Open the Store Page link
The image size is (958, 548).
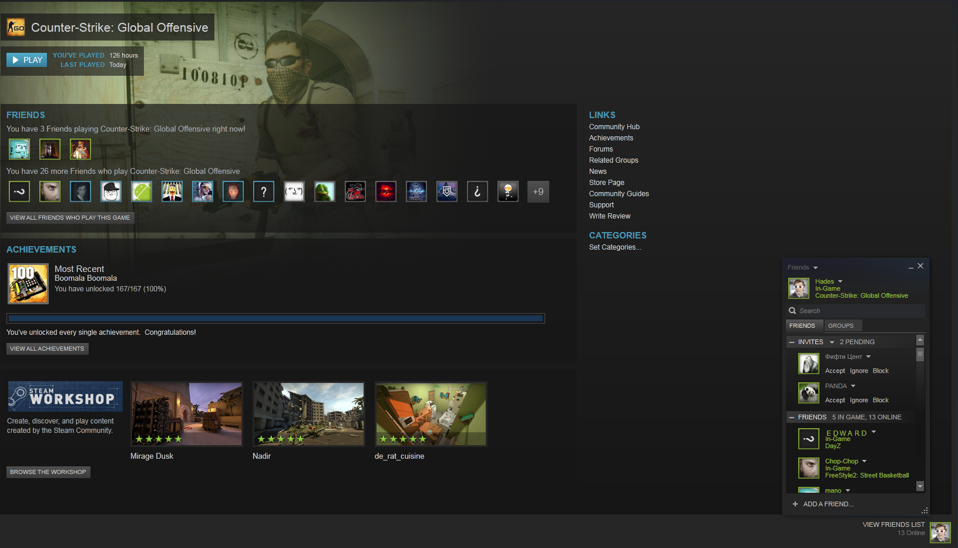pyautogui.click(x=607, y=183)
